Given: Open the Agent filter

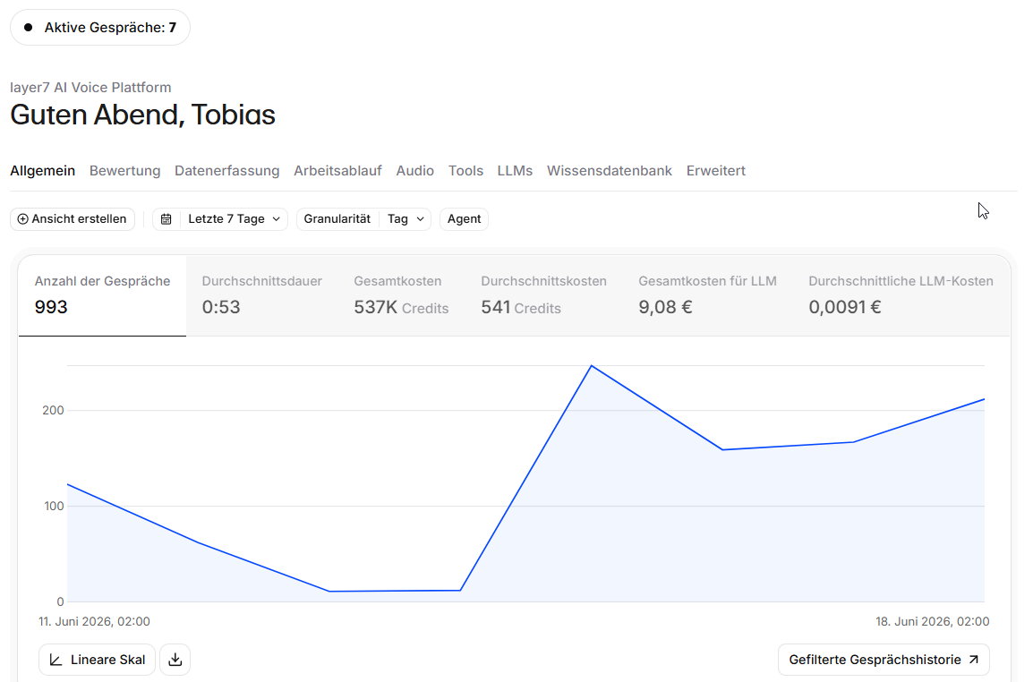Looking at the screenshot, I should tap(464, 218).
